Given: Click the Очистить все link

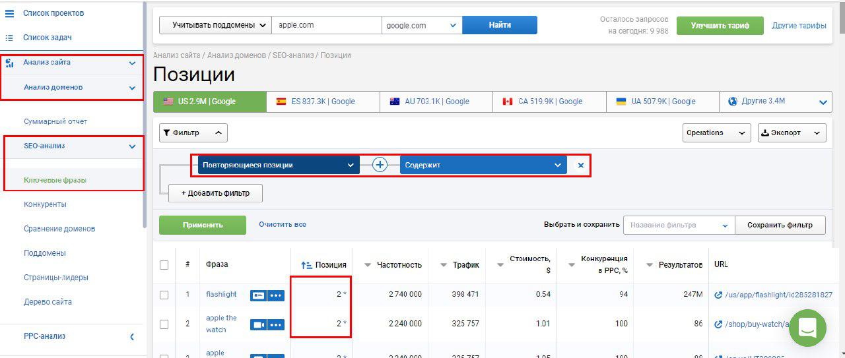Looking at the screenshot, I should 283,225.
